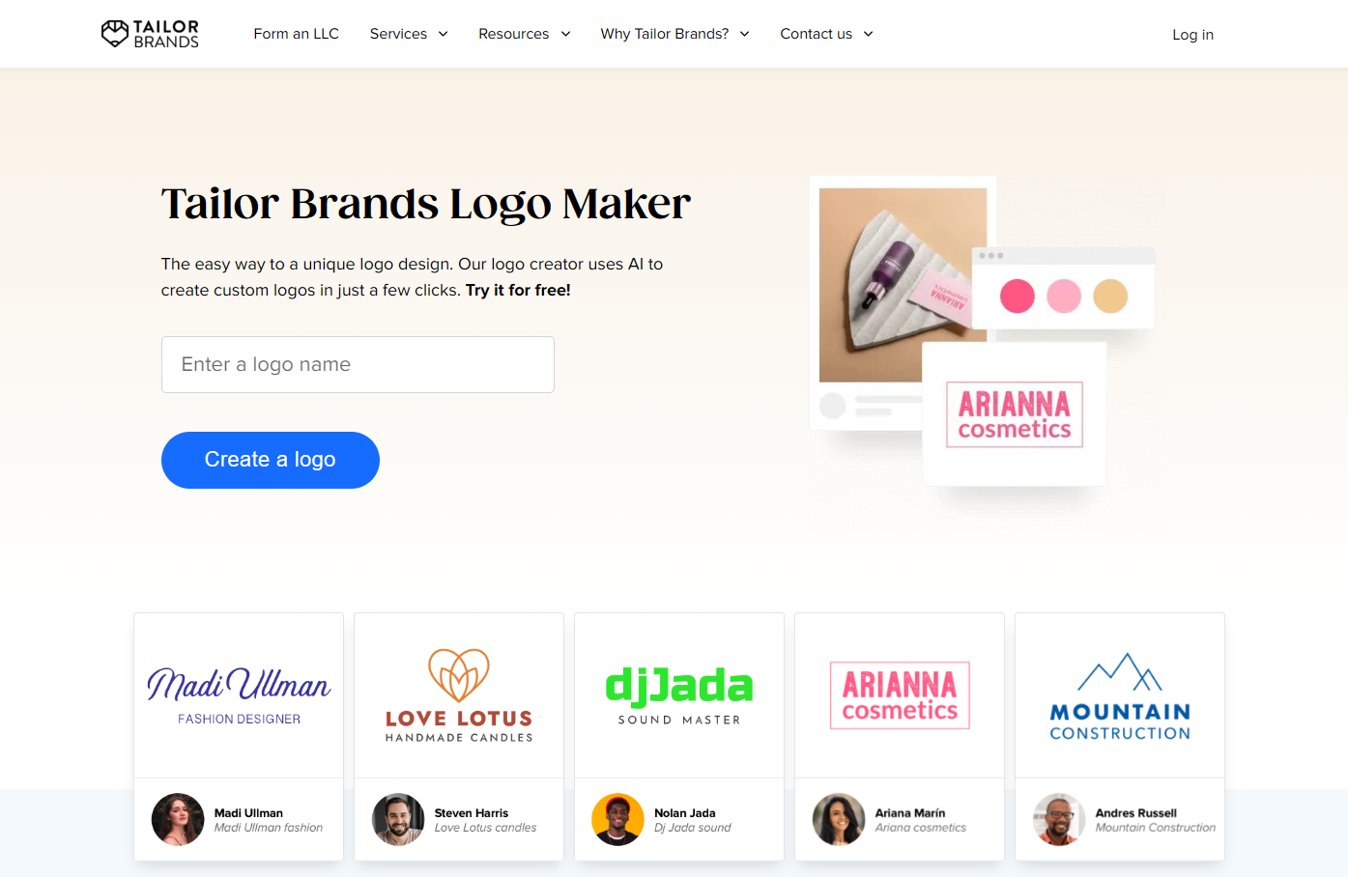The height and width of the screenshot is (877, 1348).
Task: Click Nolan Jada's profile avatar
Action: coord(617,819)
